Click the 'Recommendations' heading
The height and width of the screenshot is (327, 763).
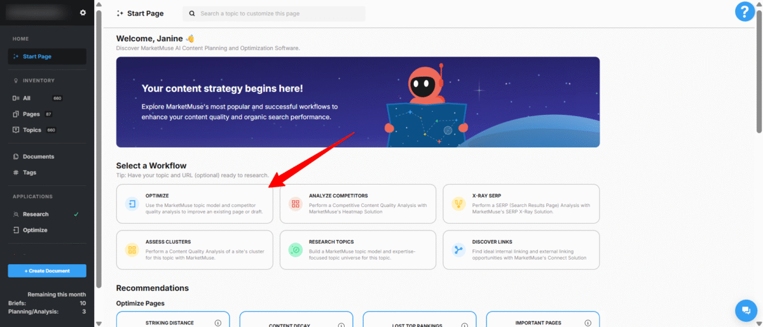pos(153,288)
